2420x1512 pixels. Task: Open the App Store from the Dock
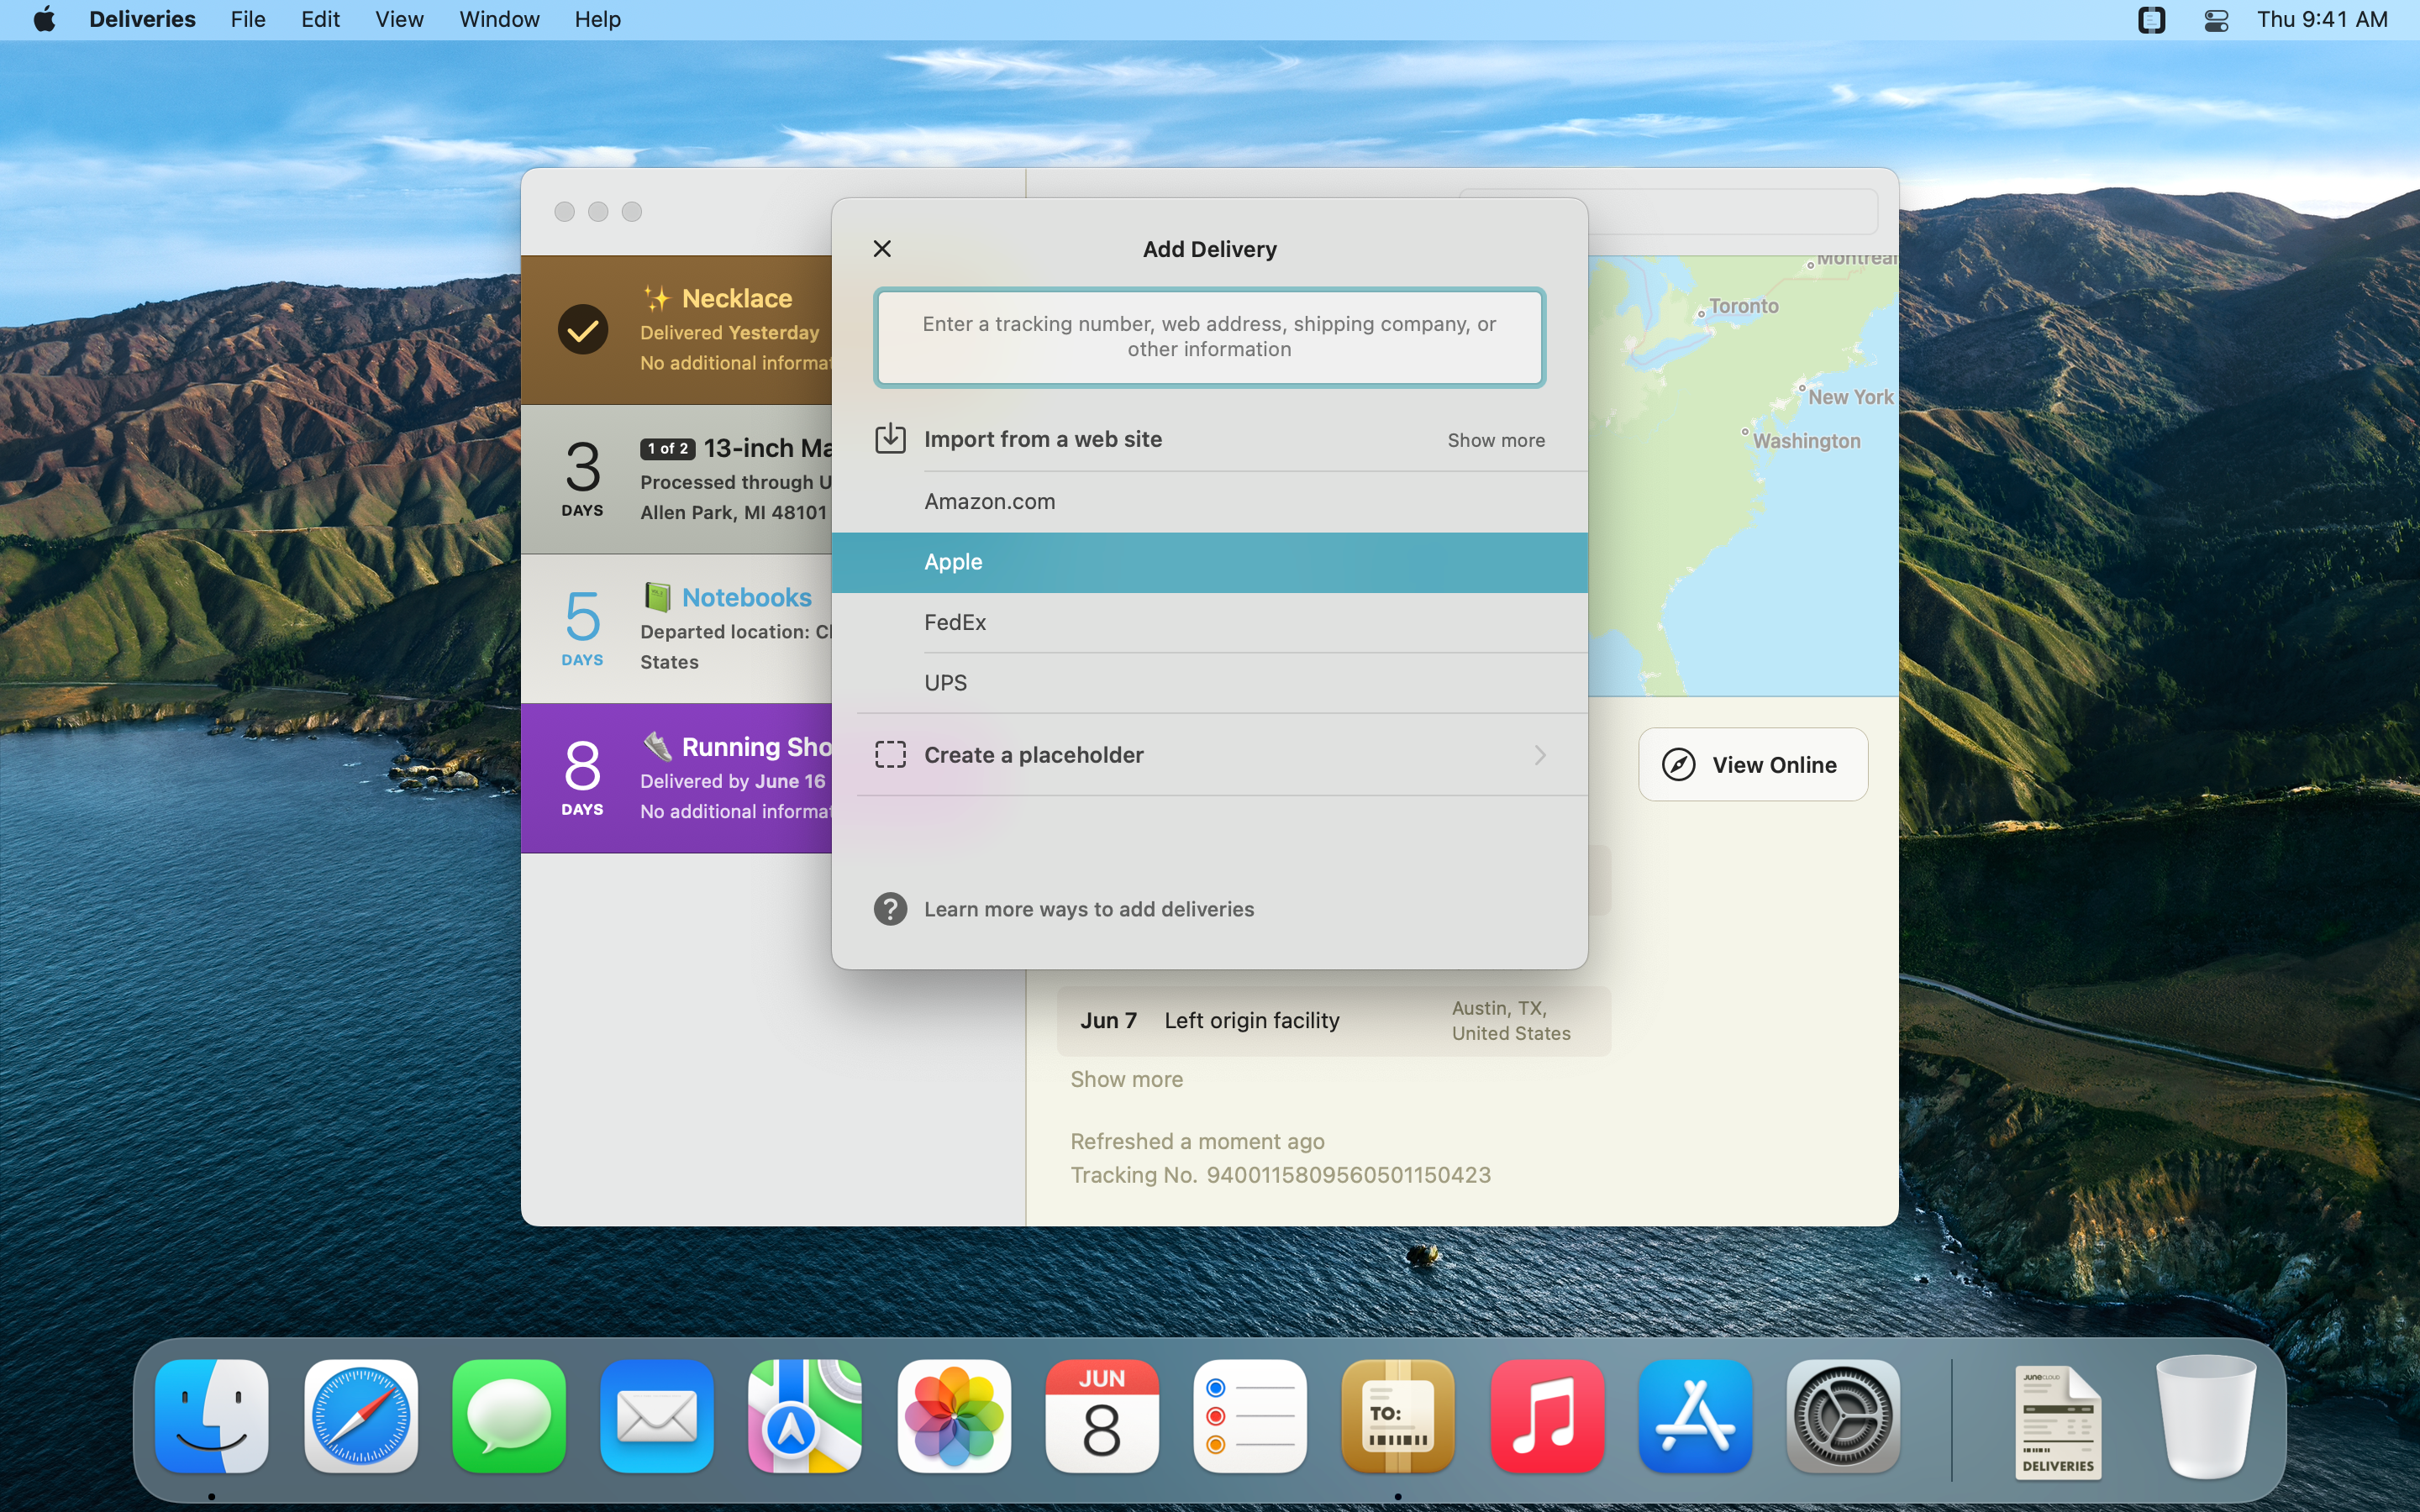click(x=1695, y=1416)
